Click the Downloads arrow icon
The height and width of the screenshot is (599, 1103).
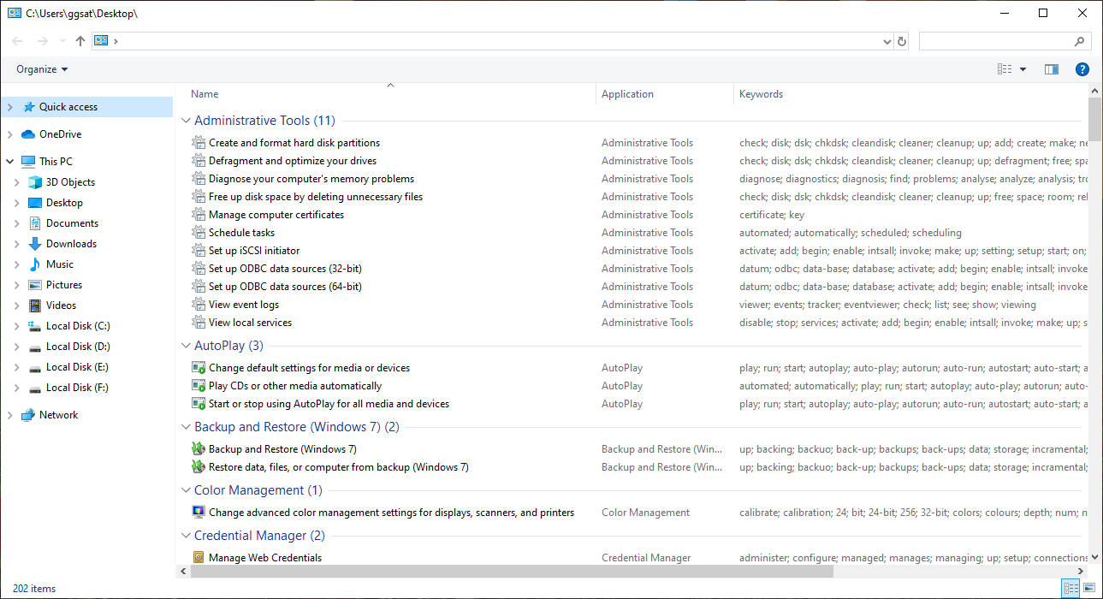(x=35, y=244)
